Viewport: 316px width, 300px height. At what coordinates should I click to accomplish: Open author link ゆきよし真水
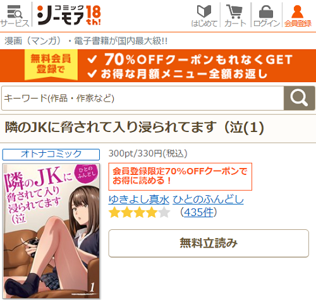(x=139, y=200)
